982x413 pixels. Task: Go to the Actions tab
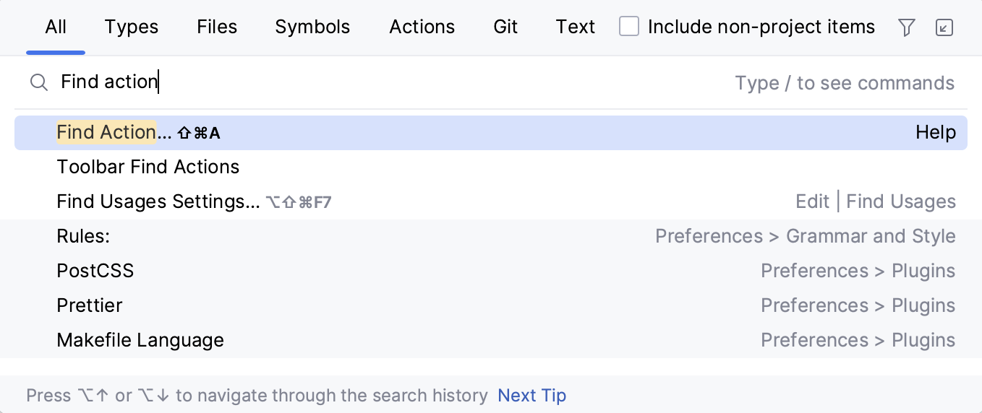(x=422, y=27)
